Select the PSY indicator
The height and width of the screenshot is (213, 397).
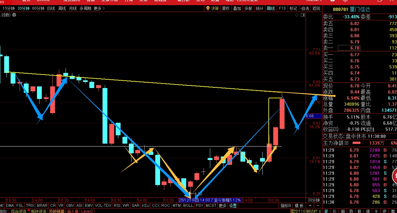(x=199, y=205)
